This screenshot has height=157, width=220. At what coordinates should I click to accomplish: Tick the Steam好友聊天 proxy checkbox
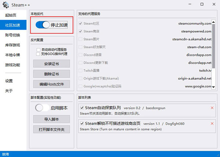(80, 47)
